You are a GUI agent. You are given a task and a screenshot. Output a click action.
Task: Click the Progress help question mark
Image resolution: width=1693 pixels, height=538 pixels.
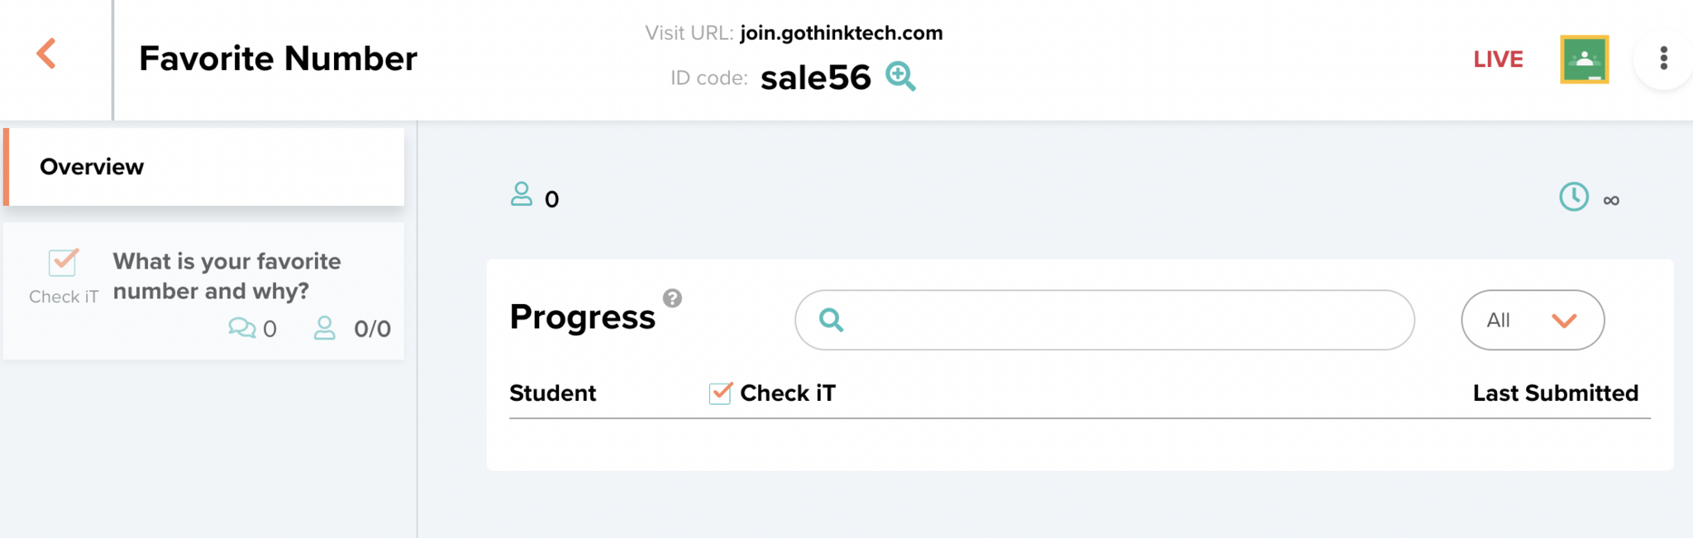tap(673, 298)
